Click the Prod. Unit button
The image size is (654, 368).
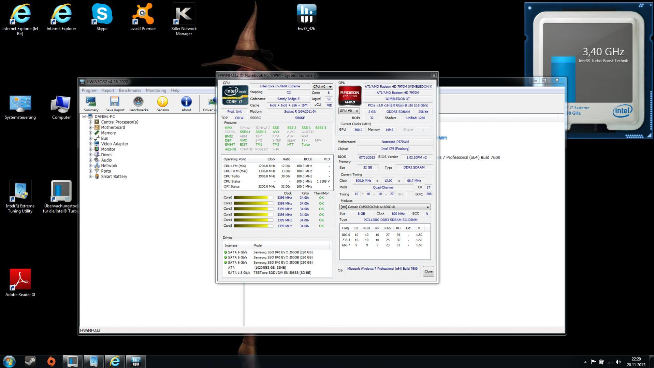coord(234,111)
